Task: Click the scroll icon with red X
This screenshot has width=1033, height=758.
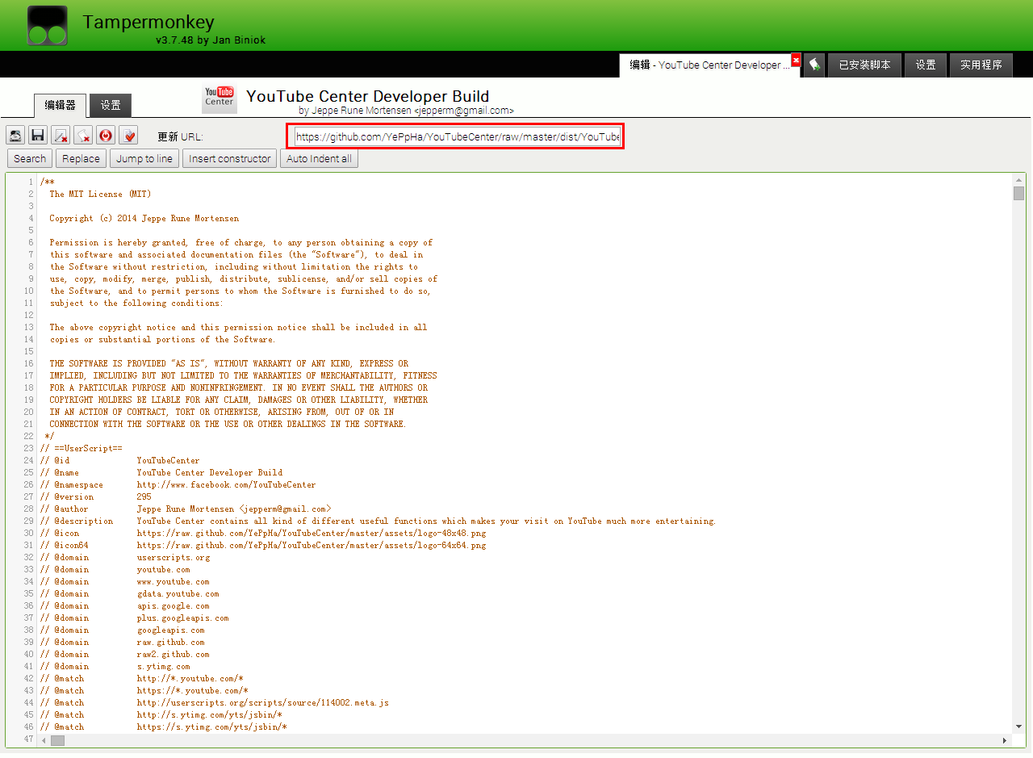Action: [x=83, y=135]
